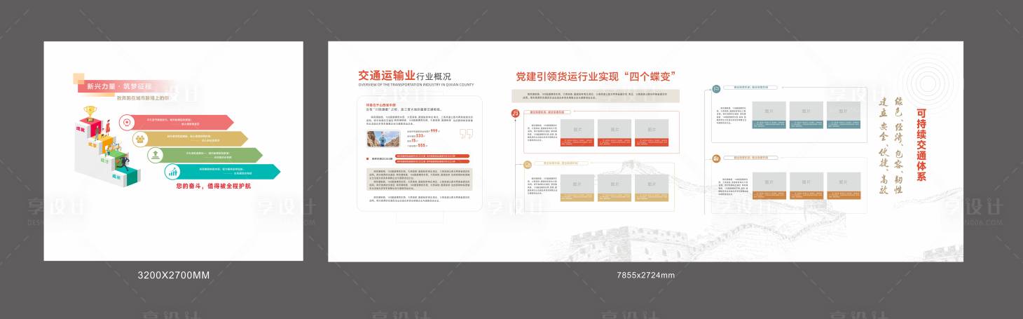Click the people group icon on the yellow arrow
The image size is (1023, 319).
(140, 139)
